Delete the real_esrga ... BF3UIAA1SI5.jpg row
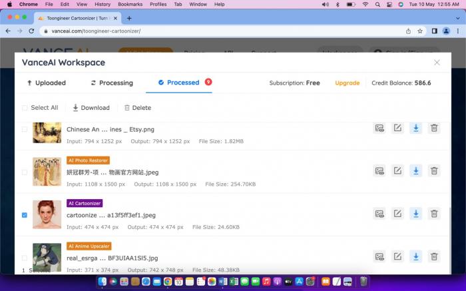The width and height of the screenshot is (466, 291). click(434, 256)
